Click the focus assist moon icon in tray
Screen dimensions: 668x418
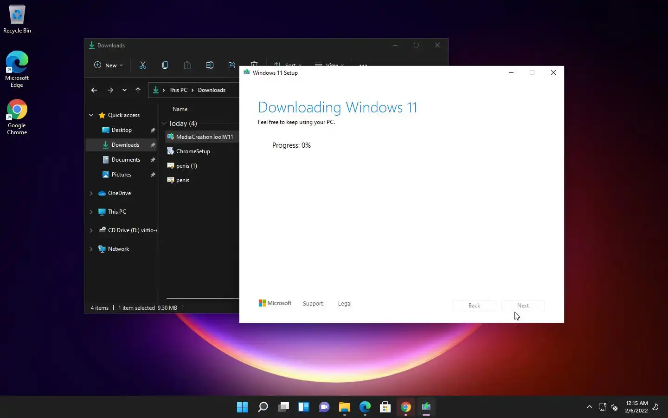click(655, 407)
